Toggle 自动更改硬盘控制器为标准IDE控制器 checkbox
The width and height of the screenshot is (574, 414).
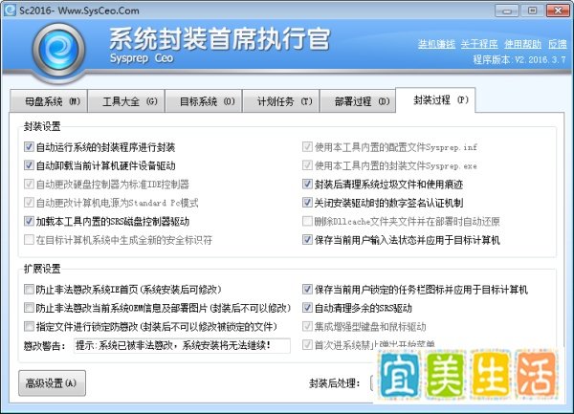click(29, 184)
